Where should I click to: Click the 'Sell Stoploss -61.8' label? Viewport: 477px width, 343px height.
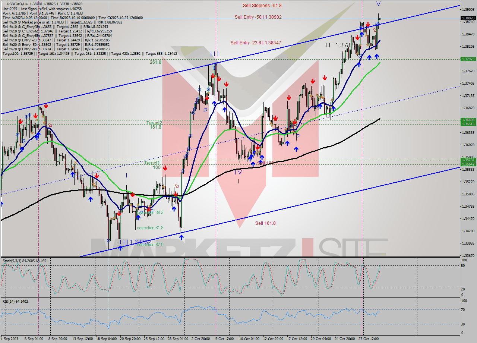coord(262,6)
